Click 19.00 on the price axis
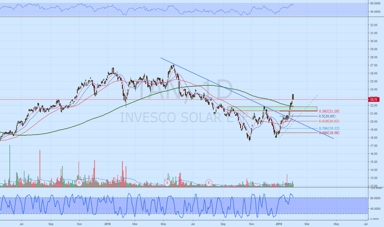The width and height of the screenshot is (384, 227). coord(374,130)
